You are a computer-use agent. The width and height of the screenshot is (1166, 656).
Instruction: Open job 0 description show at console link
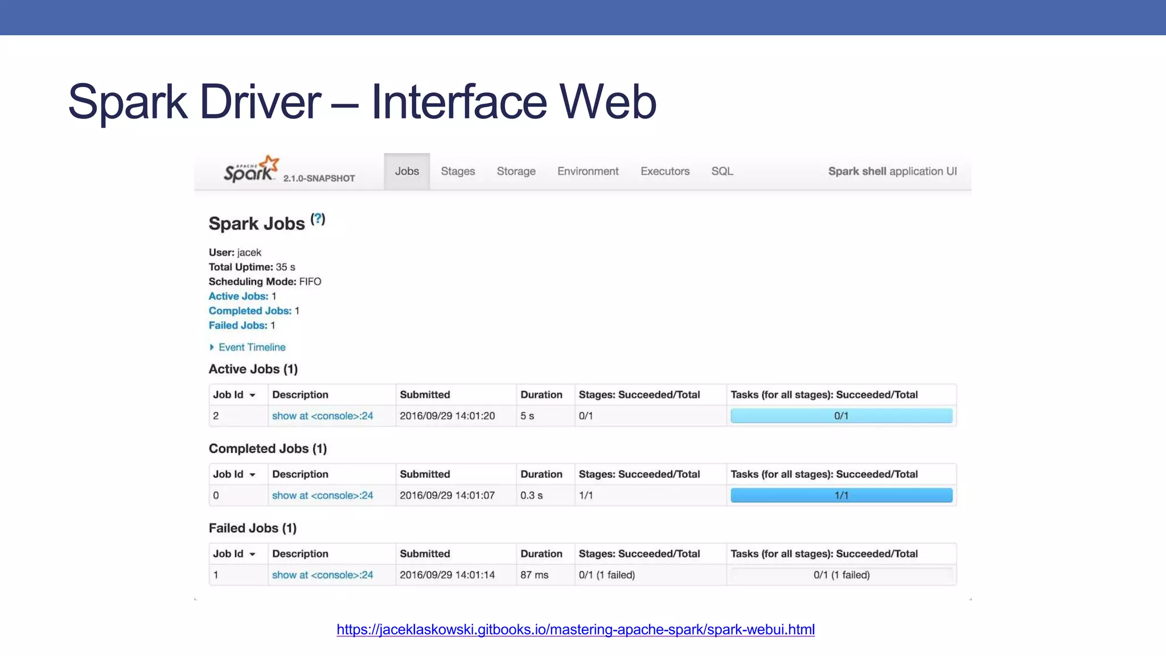coord(322,496)
